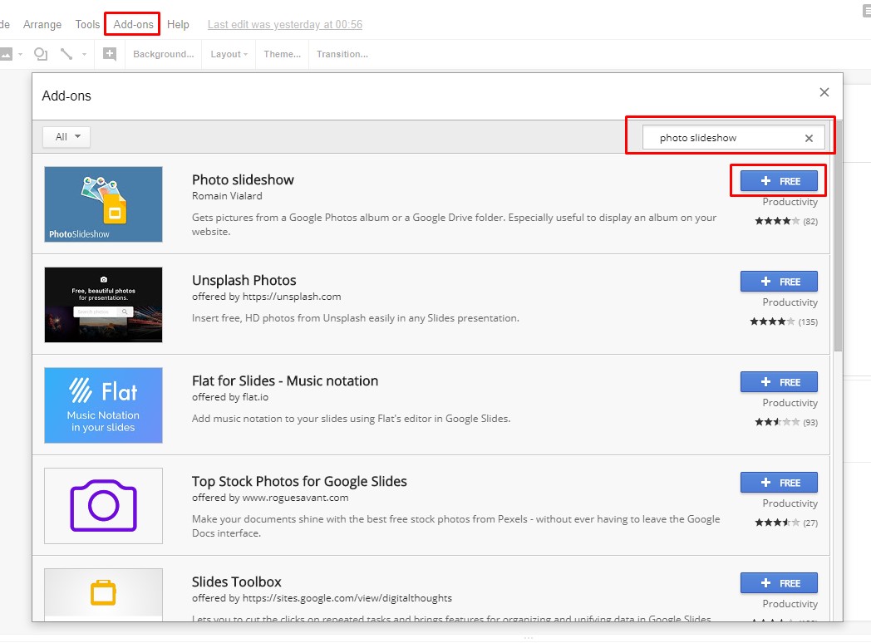Click offered by sites.google.com/view/digitalthoughts text

[x=322, y=598]
